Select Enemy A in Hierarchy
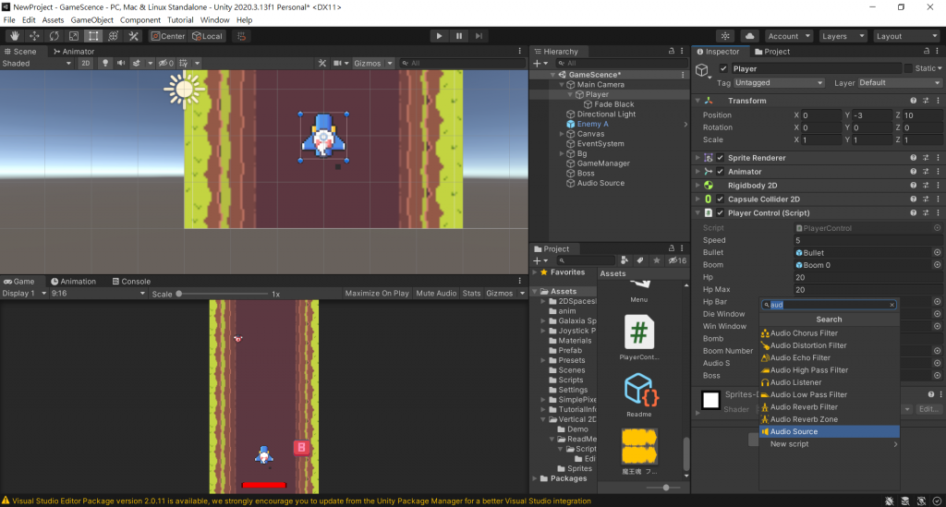 pos(592,124)
